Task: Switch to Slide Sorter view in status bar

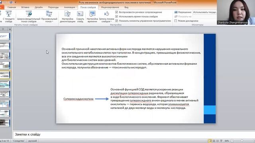Action: (214, 141)
